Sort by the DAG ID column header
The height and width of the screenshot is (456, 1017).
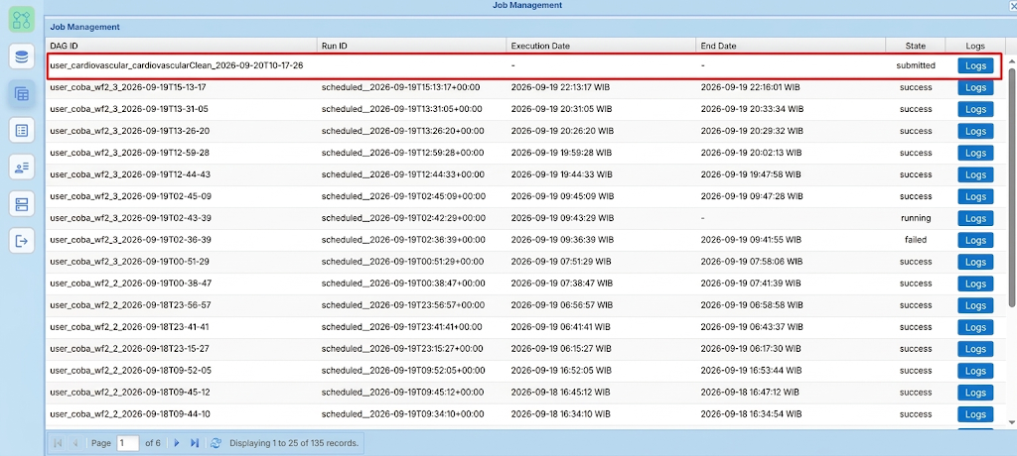[x=181, y=46]
